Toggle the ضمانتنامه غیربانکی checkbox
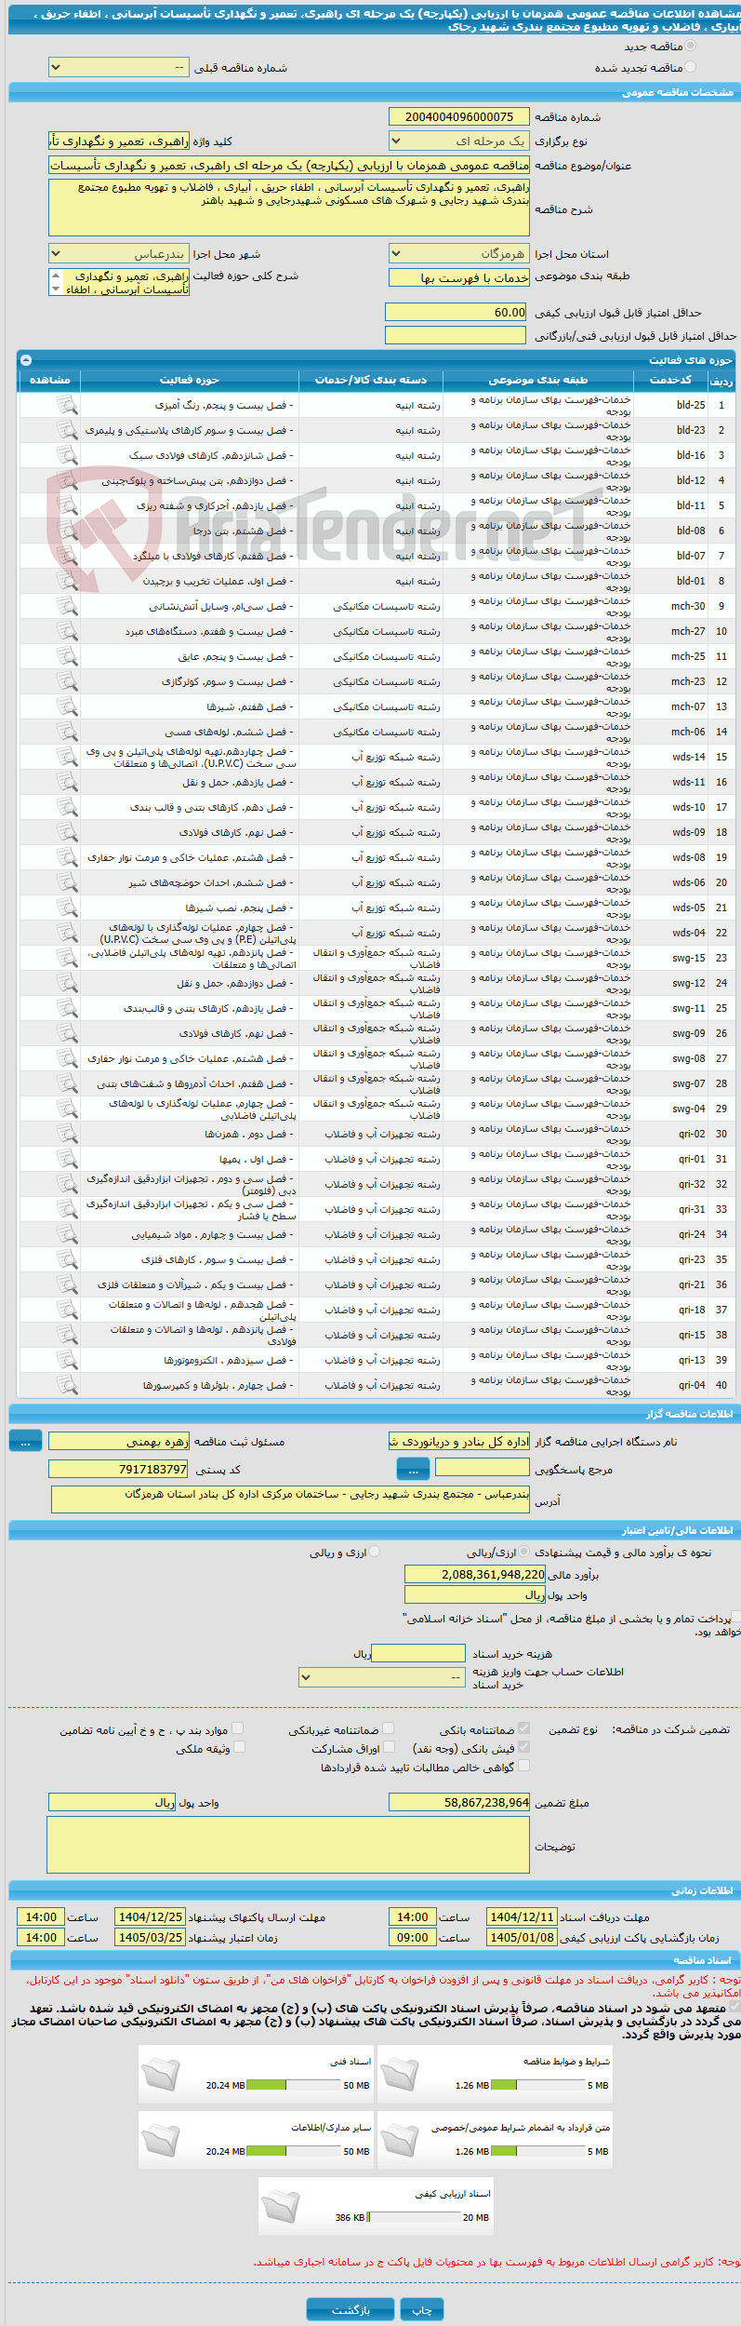This screenshot has height=2326, width=741. pyautogui.click(x=389, y=1728)
